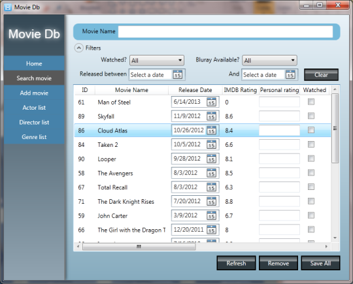Focus the Movie Name search field
The width and height of the screenshot is (353, 284).
click(x=226, y=32)
